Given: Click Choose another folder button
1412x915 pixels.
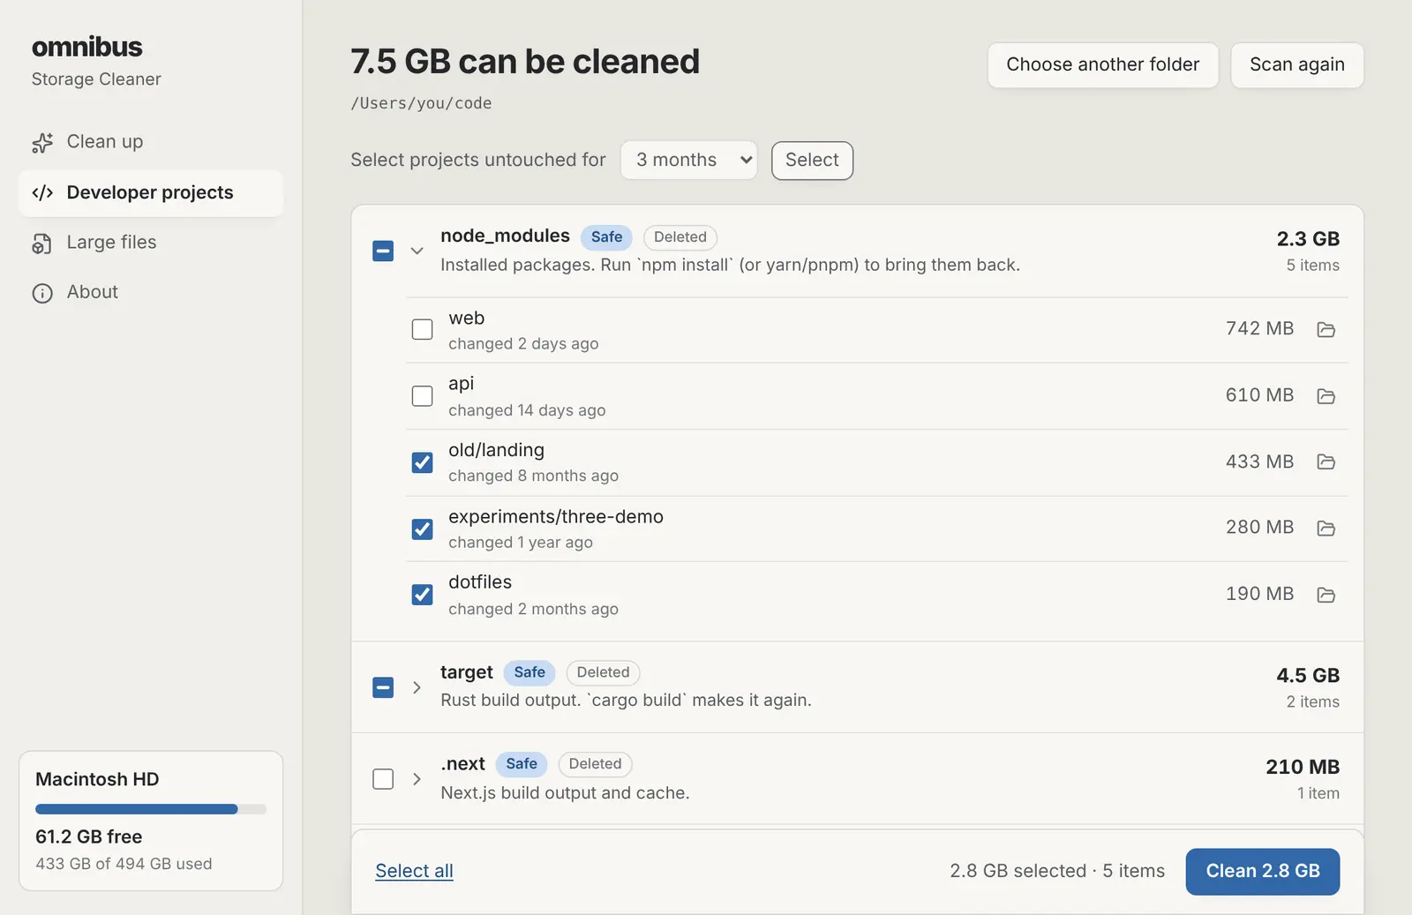Looking at the screenshot, I should click(x=1103, y=65).
